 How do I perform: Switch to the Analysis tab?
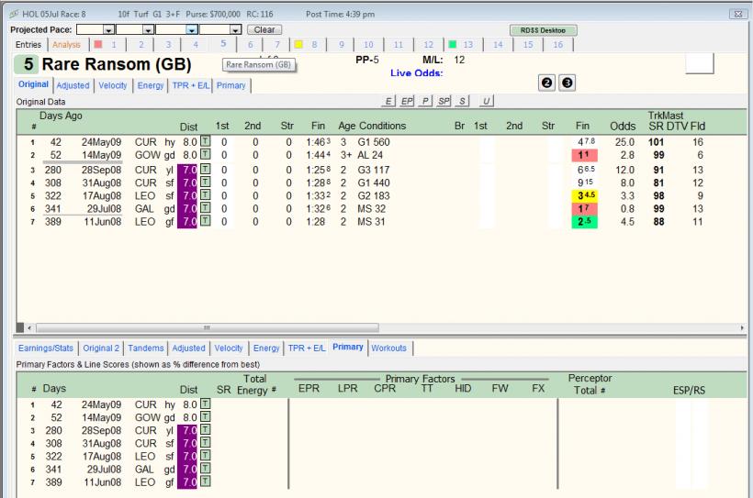(66, 45)
